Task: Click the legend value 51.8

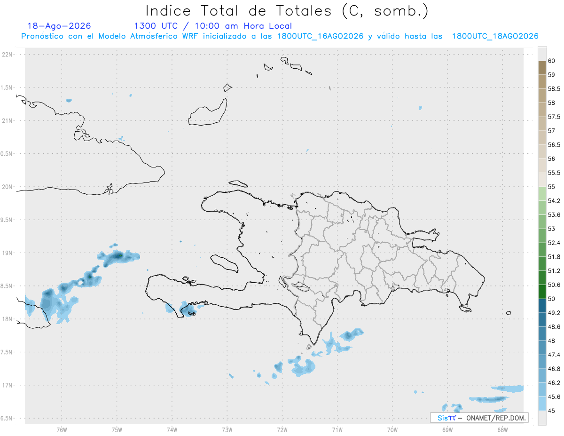Action: 554,257
